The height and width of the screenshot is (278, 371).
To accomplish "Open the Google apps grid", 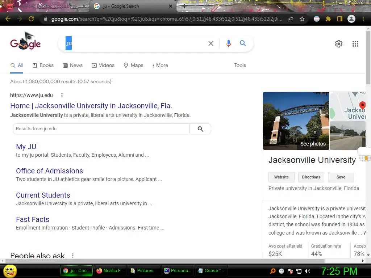I will [x=355, y=44].
